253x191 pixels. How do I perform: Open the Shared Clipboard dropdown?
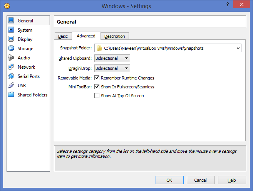coord(112,58)
